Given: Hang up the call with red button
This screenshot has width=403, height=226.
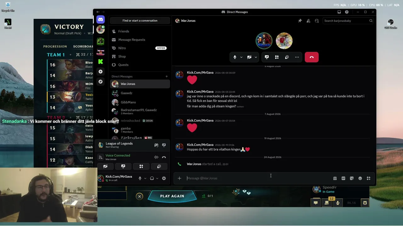Looking at the screenshot, I should 312,57.
